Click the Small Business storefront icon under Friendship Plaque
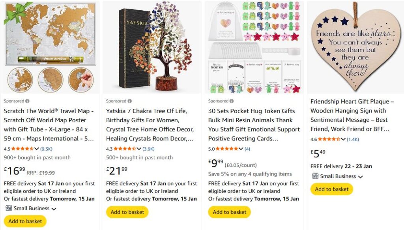Viewport: 404px width, 230px height. click(x=315, y=176)
